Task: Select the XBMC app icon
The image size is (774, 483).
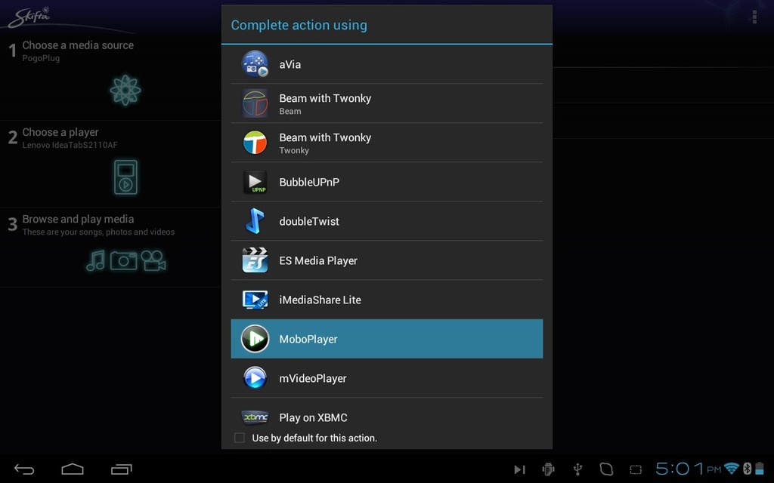Action: pos(255,417)
